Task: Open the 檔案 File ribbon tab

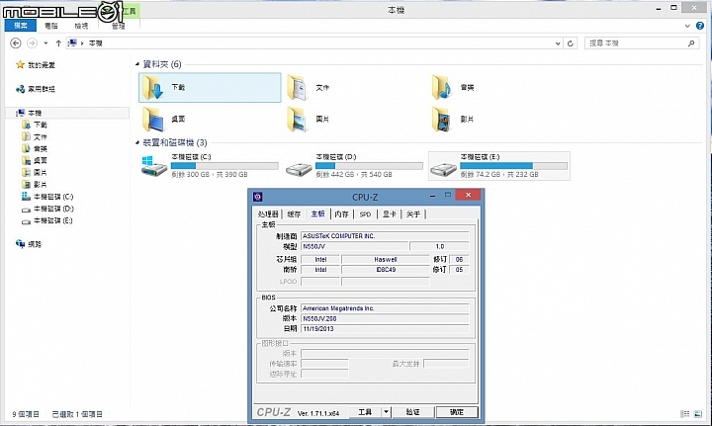Action: click(x=21, y=26)
